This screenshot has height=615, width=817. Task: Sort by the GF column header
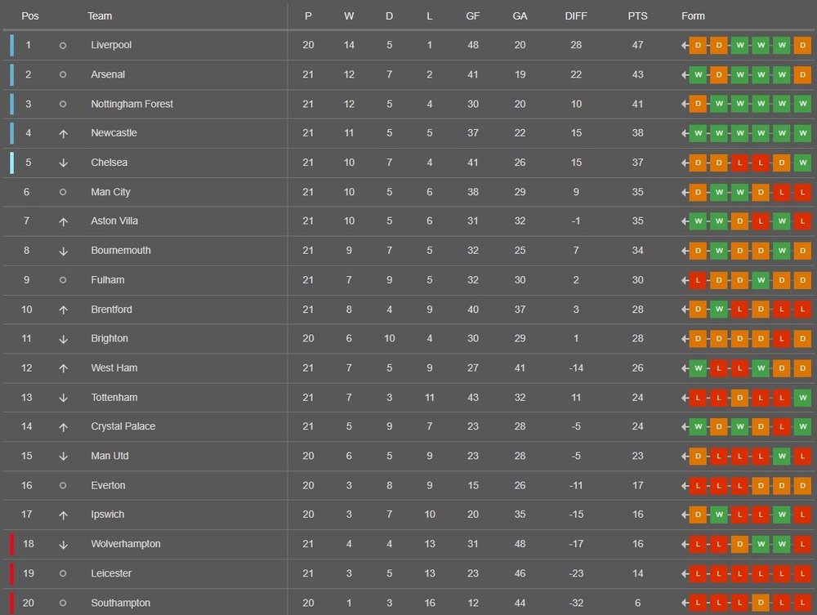coord(472,16)
